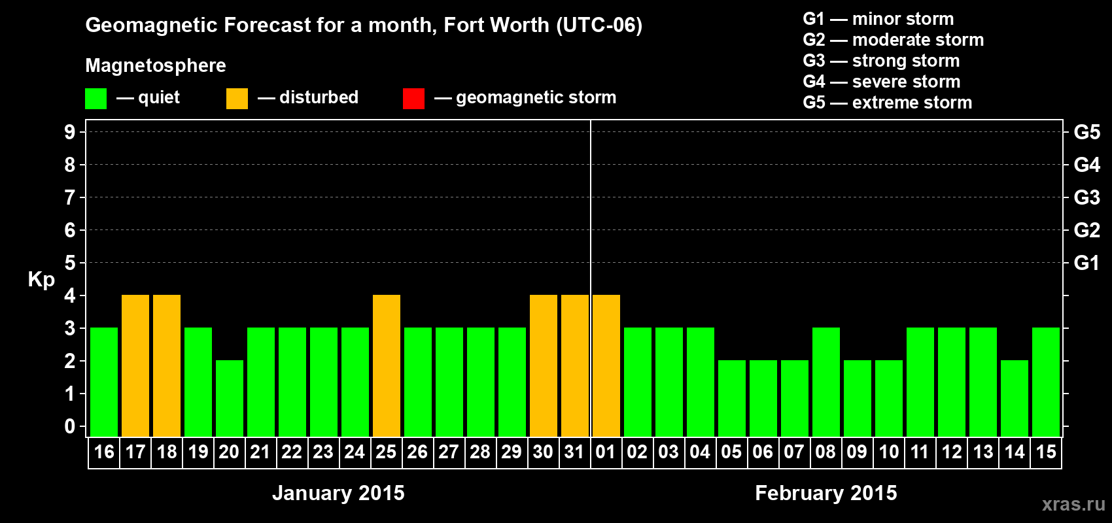The image size is (1112, 523).
Task: Click the date label 19 on the axis
Action: point(198,452)
